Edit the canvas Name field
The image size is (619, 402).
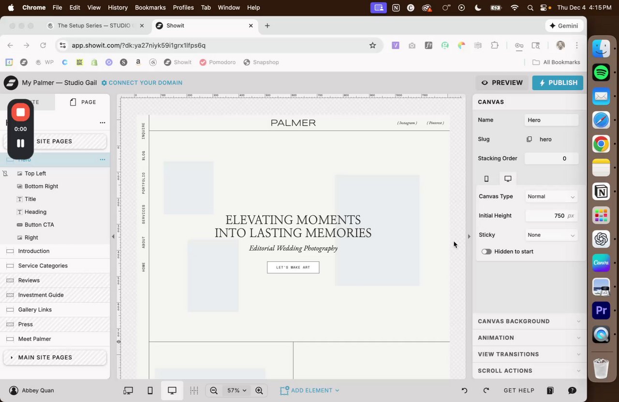(551, 120)
